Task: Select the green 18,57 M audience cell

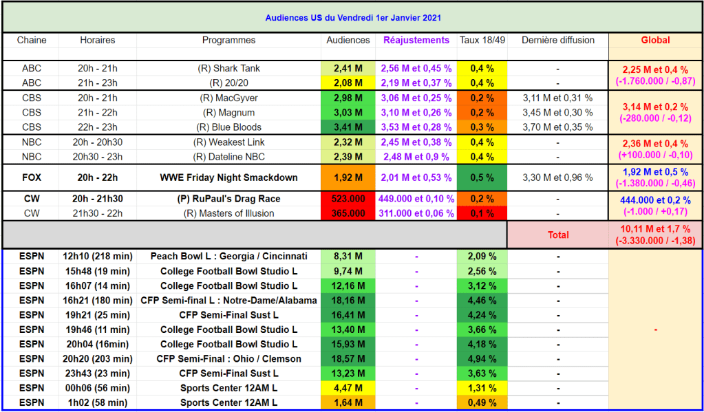Action: point(348,358)
